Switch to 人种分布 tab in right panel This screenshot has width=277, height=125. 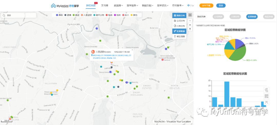pos(235,17)
